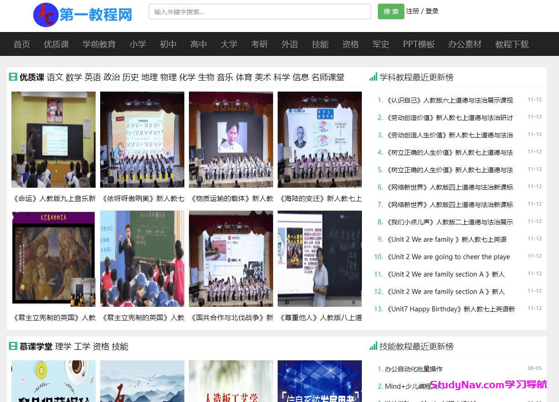Click the film icon beside 慕课学堂
559x402 pixels.
(x=13, y=346)
